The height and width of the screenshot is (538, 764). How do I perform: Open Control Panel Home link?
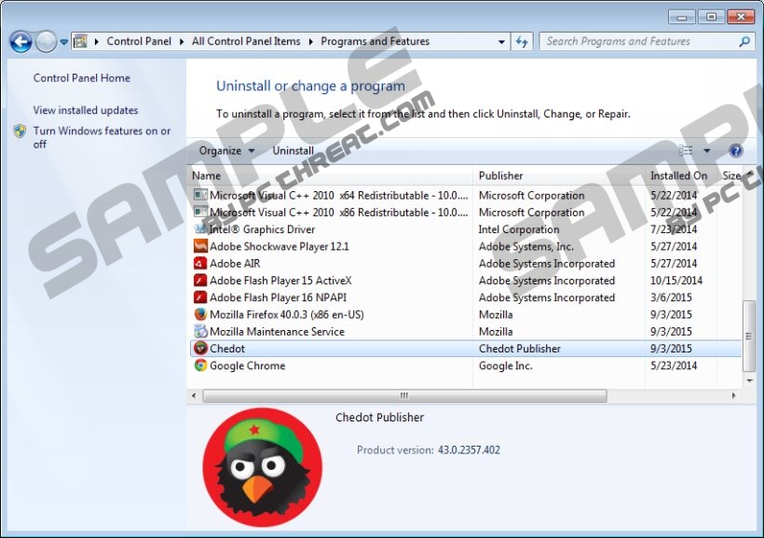[x=82, y=78]
